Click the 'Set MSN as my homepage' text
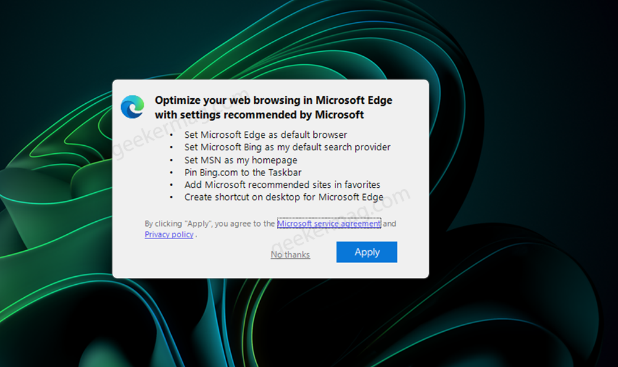This screenshot has width=618, height=367. point(241,160)
